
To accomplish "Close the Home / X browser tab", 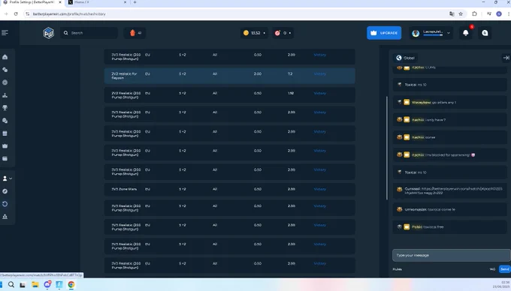I will coord(125,2).
